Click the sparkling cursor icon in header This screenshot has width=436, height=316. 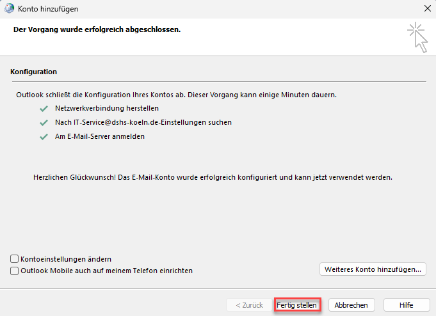tap(417, 36)
